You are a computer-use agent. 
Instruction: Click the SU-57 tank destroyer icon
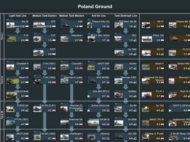[162, 54]
